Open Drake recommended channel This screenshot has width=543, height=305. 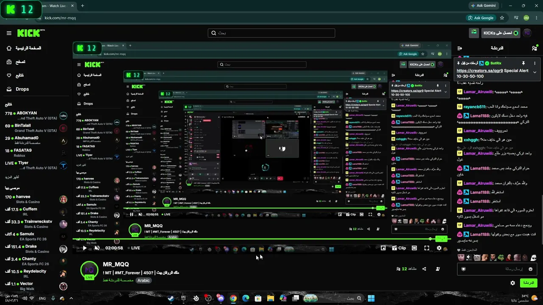(x=36, y=249)
